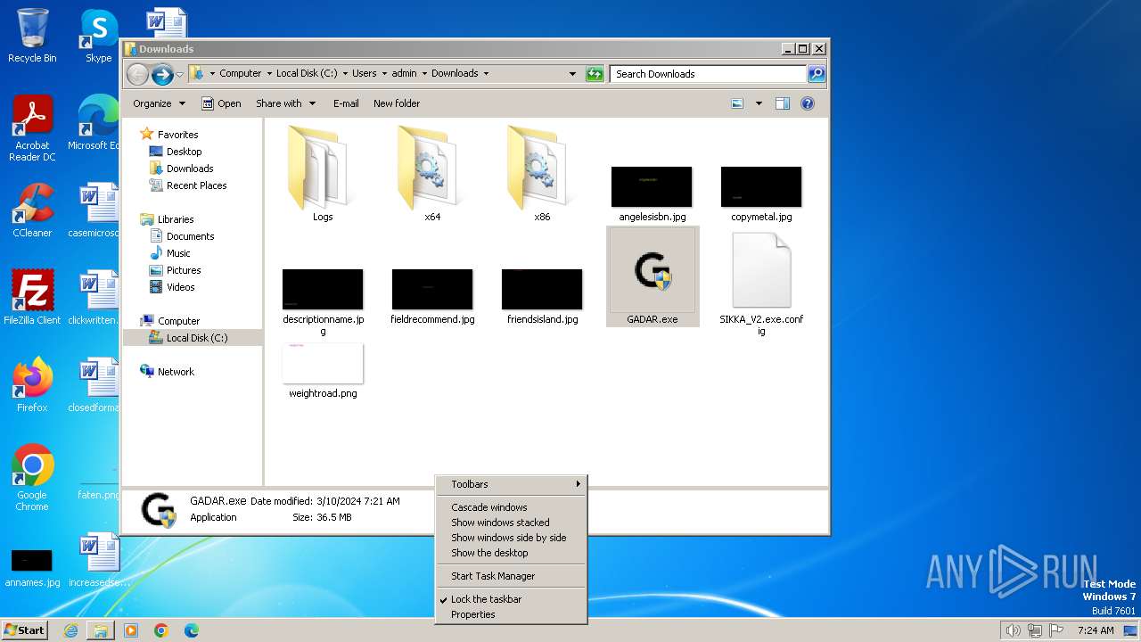1141x642 pixels.
Task: Open Explorer Help icon
Action: [x=808, y=103]
